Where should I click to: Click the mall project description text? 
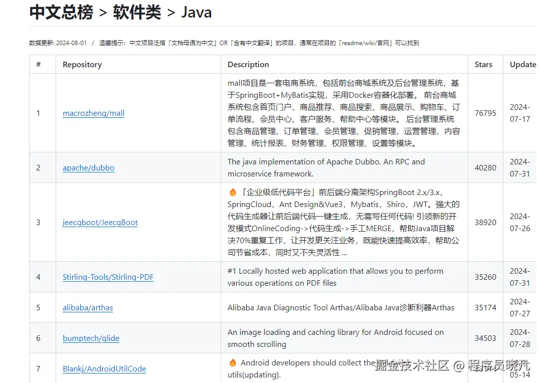pyautogui.click(x=344, y=113)
